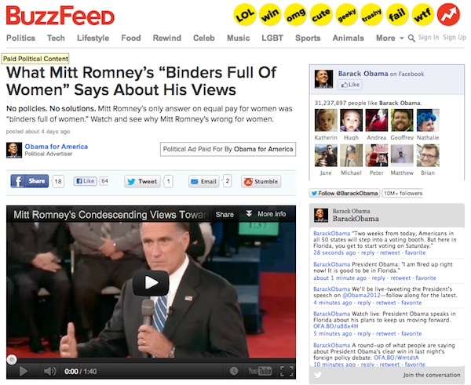Mute the video using speaker icon
Screen dimensions: 471x385
pyautogui.click(x=50, y=371)
